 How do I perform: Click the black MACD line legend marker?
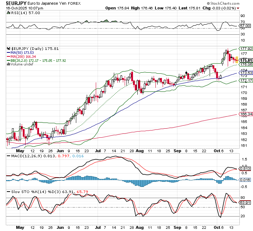tap(9, 155)
